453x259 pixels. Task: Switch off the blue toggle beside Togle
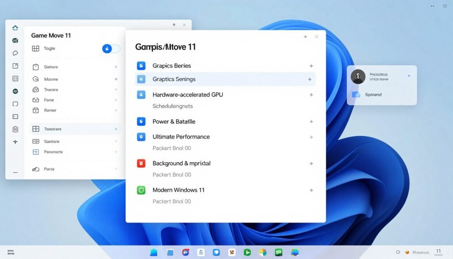tap(111, 49)
